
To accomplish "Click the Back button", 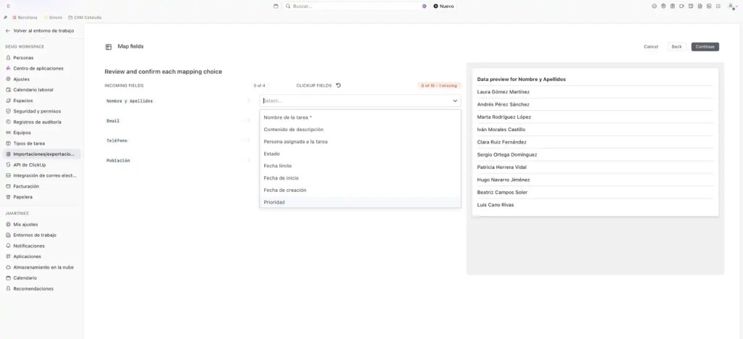I will point(677,47).
